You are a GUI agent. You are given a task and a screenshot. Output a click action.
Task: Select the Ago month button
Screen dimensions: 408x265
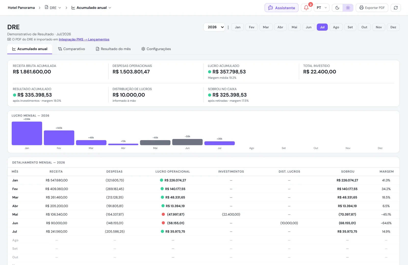click(336, 27)
